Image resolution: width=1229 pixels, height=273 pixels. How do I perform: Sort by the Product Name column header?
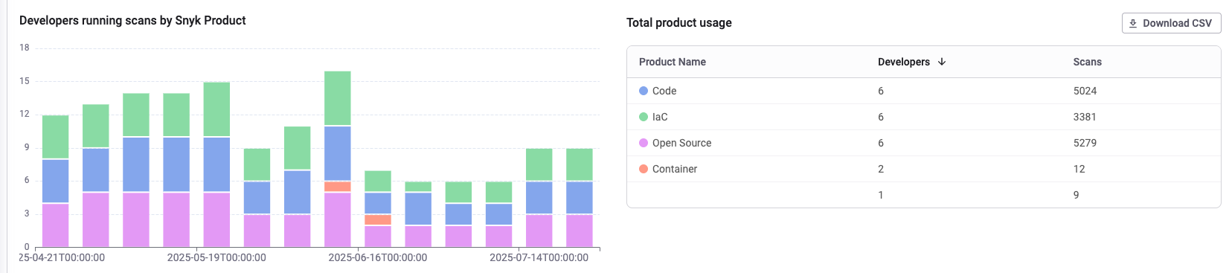(672, 62)
